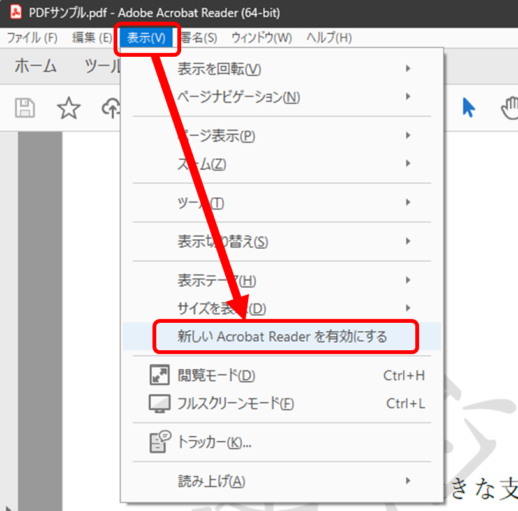Expand ズーム(Z) submenu
The image size is (518, 511).
[x=282, y=163]
